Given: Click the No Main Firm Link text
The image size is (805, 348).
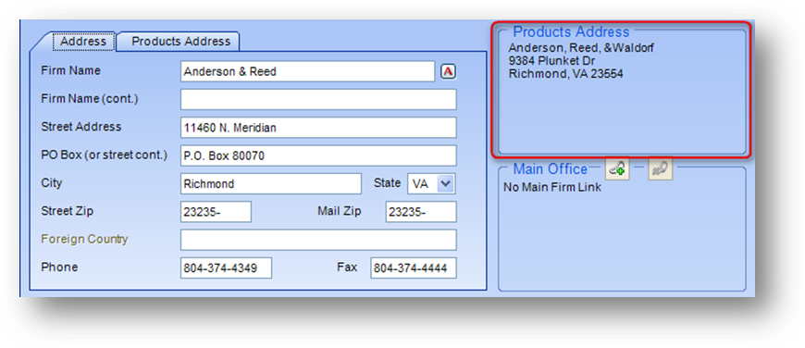Looking at the screenshot, I should click(x=551, y=188).
